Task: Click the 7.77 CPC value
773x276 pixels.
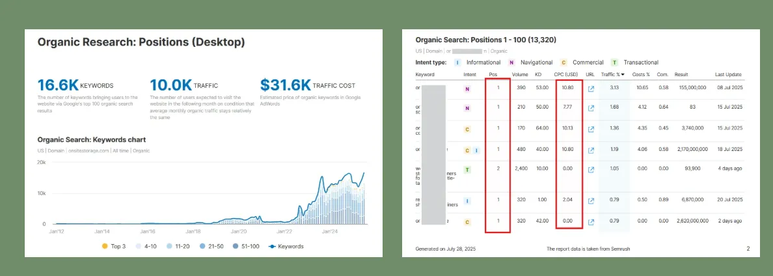Action: tap(567, 107)
